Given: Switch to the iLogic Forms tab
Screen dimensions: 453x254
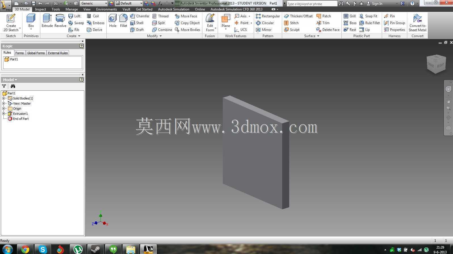Looking at the screenshot, I should coord(19,53).
